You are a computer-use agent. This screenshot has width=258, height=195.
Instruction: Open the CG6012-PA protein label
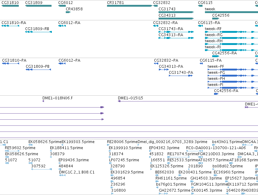click(x=69, y=60)
